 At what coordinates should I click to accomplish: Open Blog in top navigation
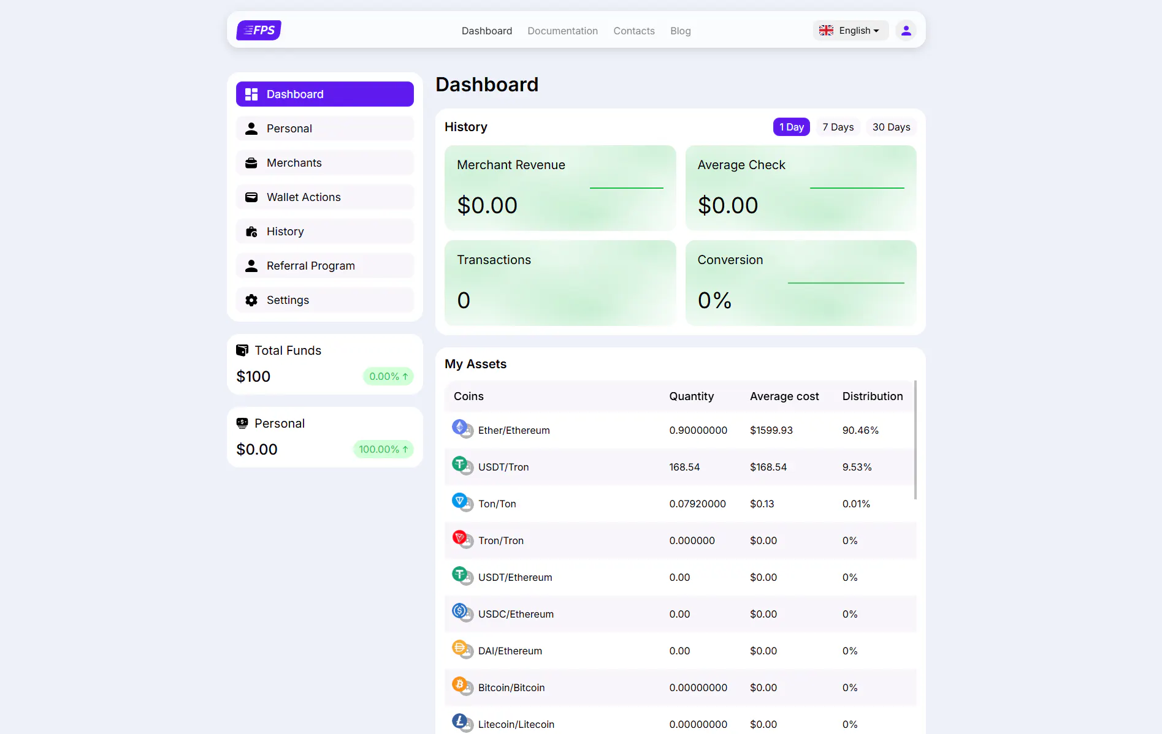(x=681, y=31)
